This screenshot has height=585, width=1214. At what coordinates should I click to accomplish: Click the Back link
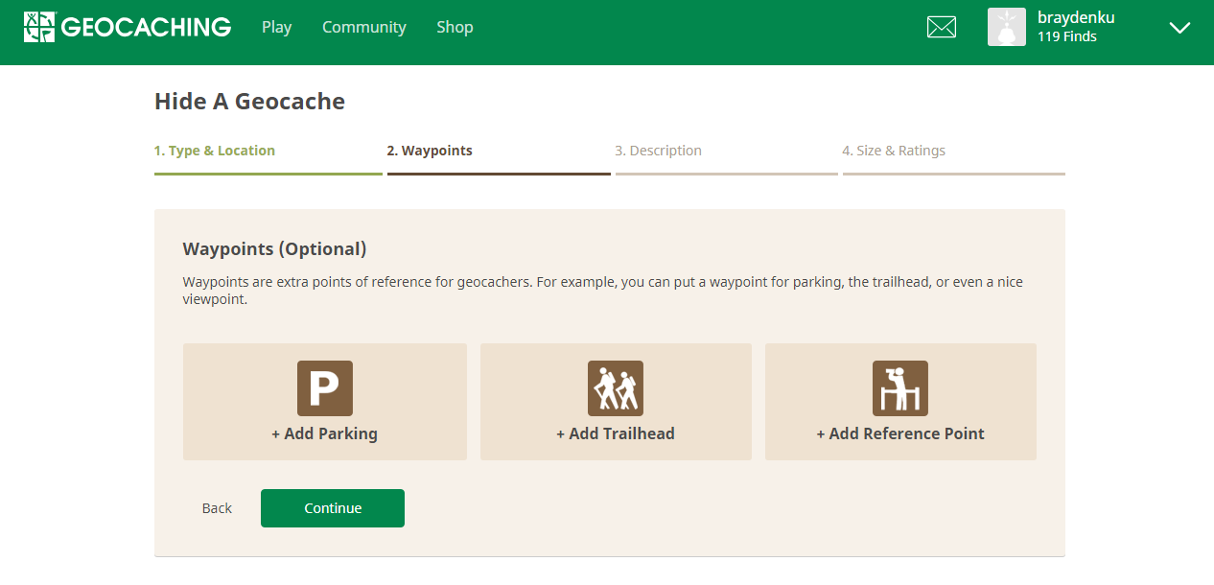(217, 508)
